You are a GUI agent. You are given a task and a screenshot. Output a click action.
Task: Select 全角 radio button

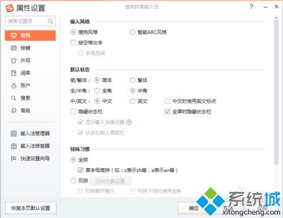97,91
